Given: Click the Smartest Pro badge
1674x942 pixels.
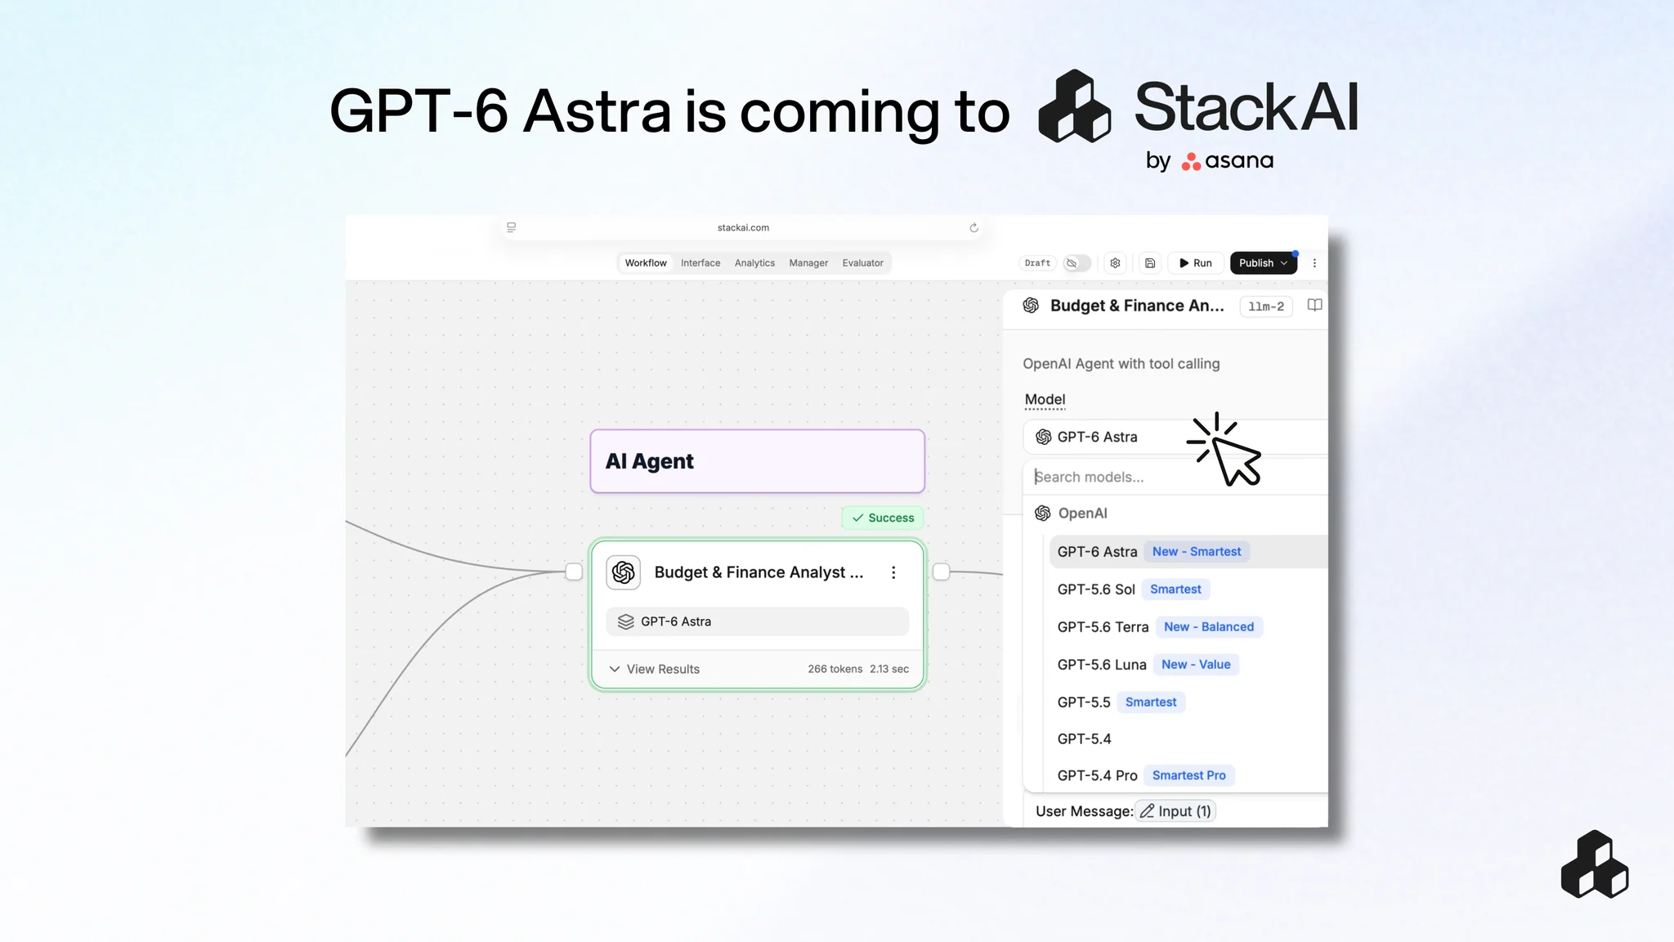Looking at the screenshot, I should [x=1188, y=775].
